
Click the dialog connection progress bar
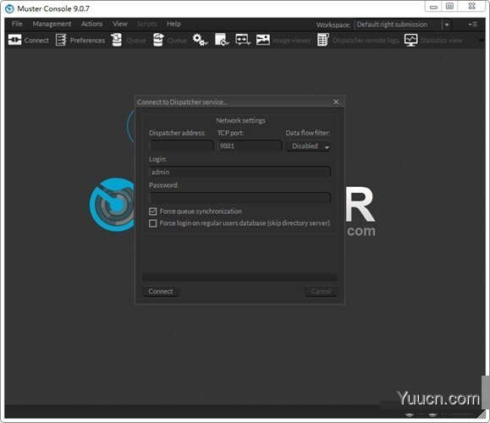(239, 277)
